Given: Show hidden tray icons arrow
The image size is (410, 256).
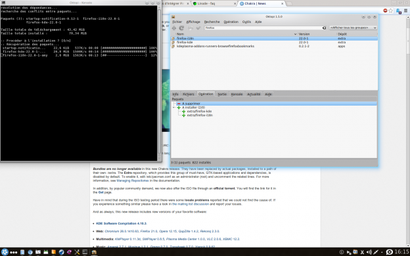Looking at the screenshot, I should pyautogui.click(x=382, y=252).
